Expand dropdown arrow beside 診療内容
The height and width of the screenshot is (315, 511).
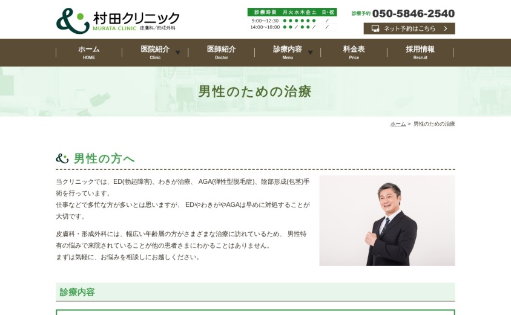(310, 53)
